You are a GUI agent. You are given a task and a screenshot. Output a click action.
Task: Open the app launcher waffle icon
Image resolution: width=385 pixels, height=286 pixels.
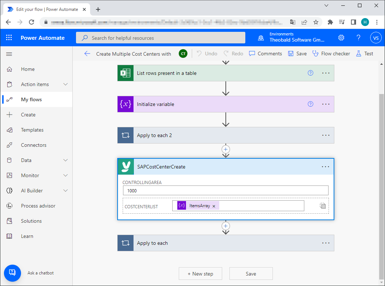[9, 38]
